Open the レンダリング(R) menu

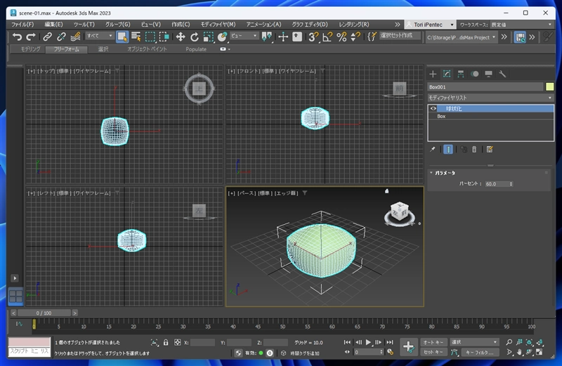pyautogui.click(x=354, y=25)
